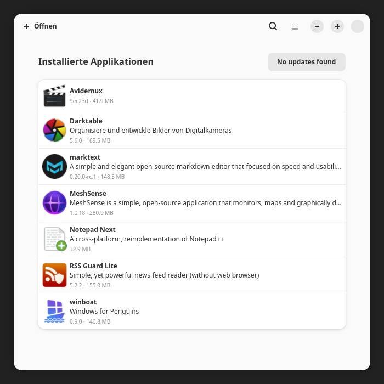Viewport: 384px width, 384px height.
Task: Click the '1.0.18 · 280.9 MB' text
Action: (x=92, y=213)
